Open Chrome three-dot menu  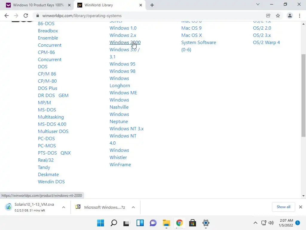(x=299, y=16)
